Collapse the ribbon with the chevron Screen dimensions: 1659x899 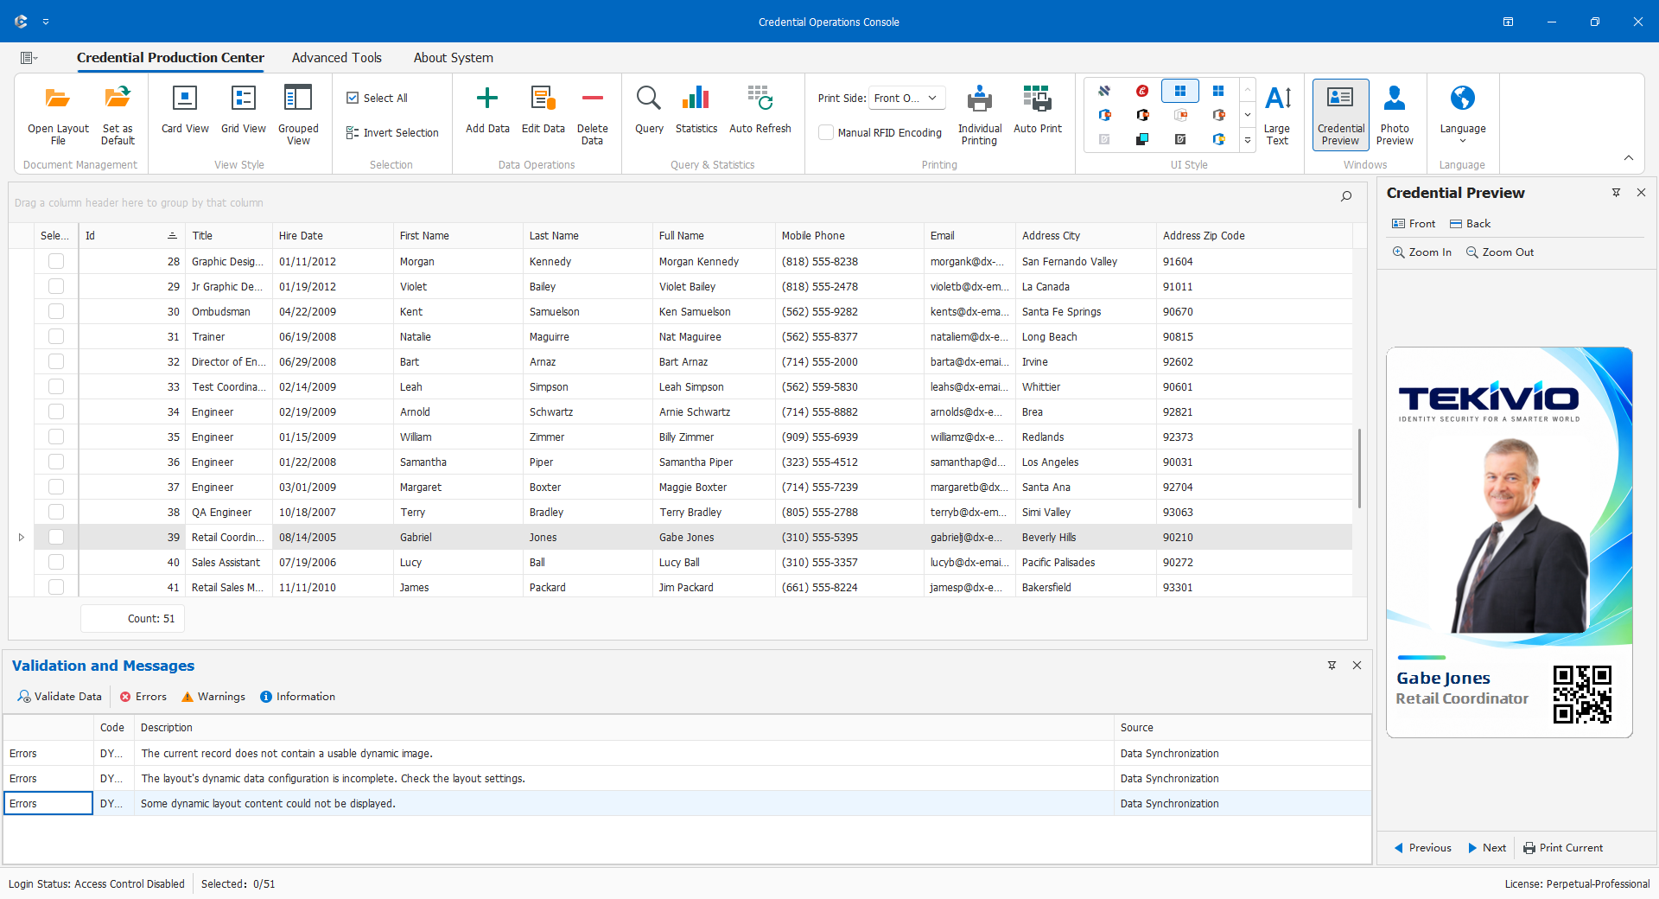(1629, 158)
